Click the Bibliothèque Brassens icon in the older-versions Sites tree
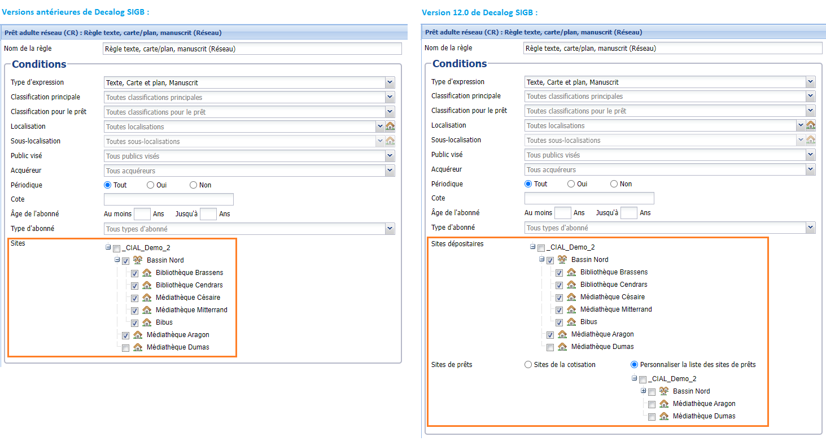The width and height of the screenshot is (826, 441). (x=147, y=273)
